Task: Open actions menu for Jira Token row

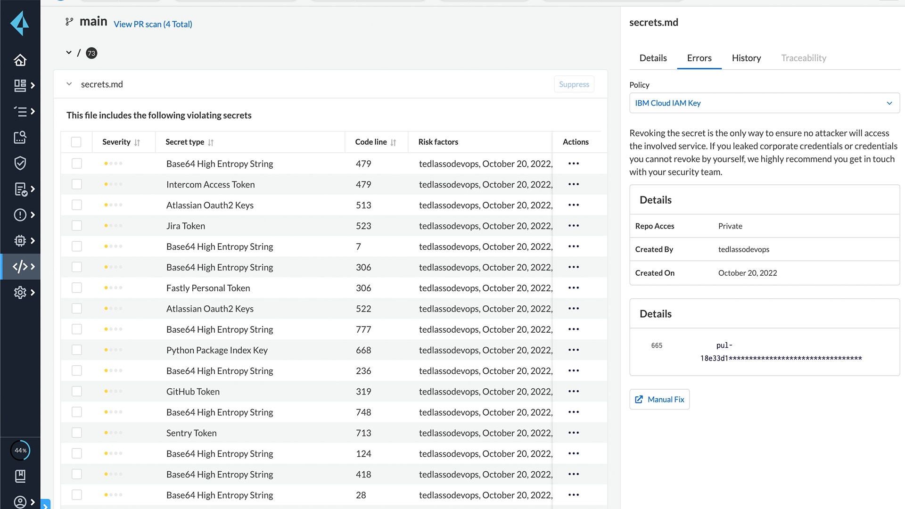Action: [573, 226]
